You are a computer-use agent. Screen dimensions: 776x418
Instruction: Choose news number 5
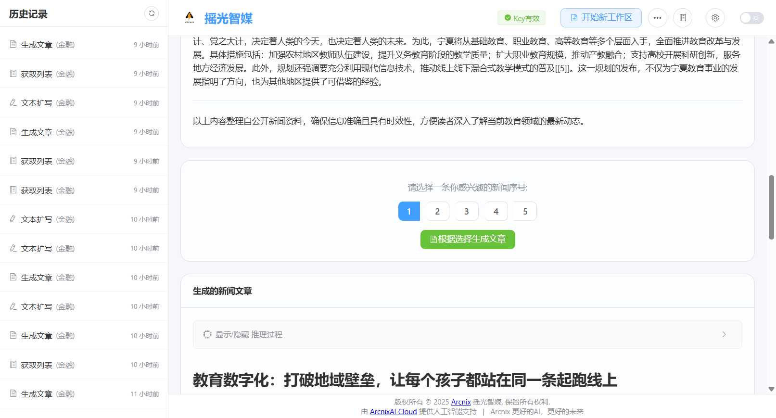point(525,211)
